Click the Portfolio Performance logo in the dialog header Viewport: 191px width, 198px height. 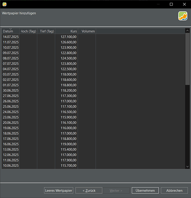click(183, 16)
